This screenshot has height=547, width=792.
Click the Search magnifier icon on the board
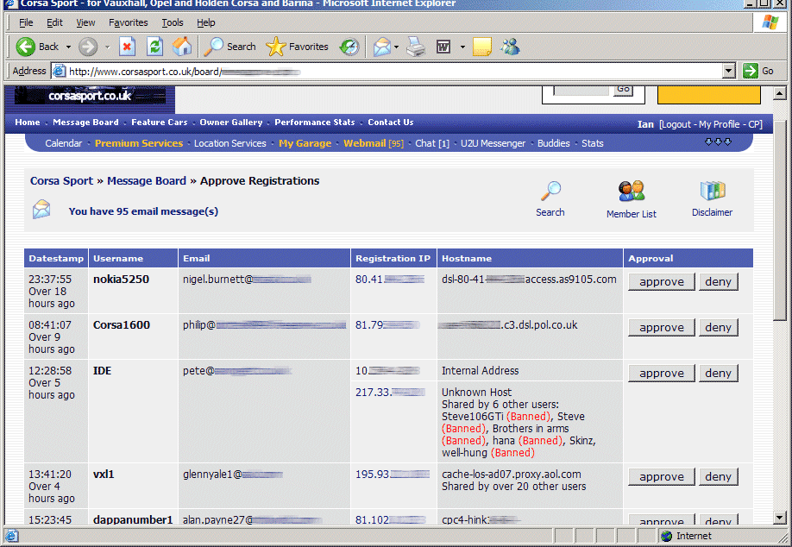550,191
